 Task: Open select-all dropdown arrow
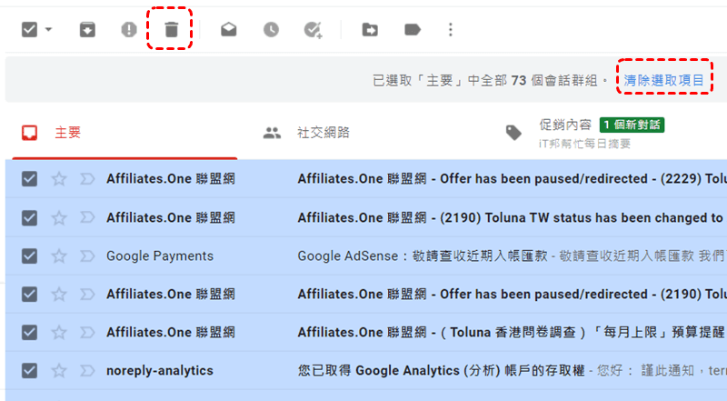coord(49,30)
